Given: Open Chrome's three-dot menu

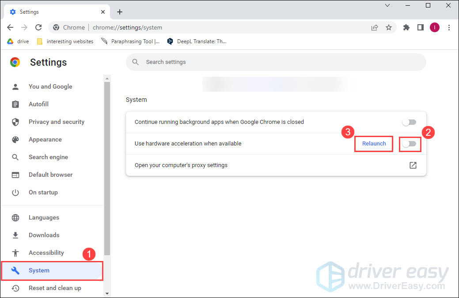Looking at the screenshot, I should pyautogui.click(x=449, y=27).
